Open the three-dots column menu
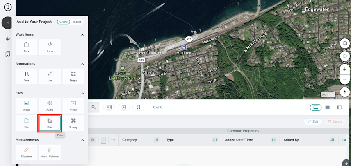Image resolution: width=351 pixels, height=166 pixels. (113, 140)
